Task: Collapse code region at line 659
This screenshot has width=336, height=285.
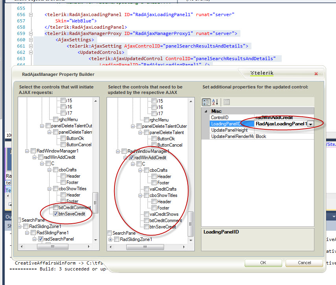Action: [31, 34]
